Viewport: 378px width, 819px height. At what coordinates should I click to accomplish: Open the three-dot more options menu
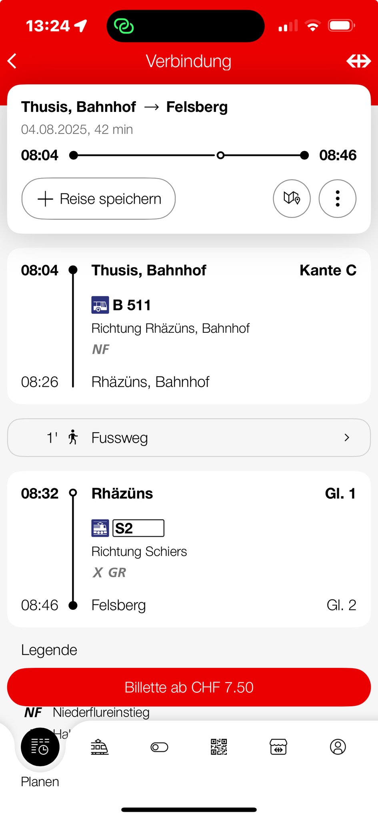337,198
